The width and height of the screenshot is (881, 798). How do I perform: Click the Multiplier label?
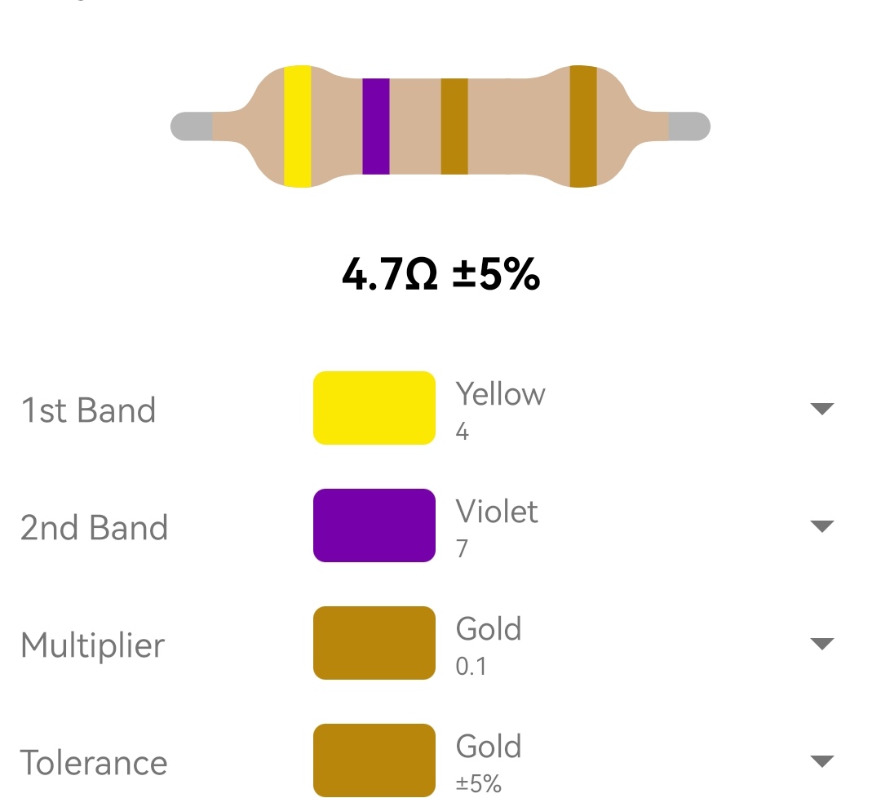tap(93, 645)
